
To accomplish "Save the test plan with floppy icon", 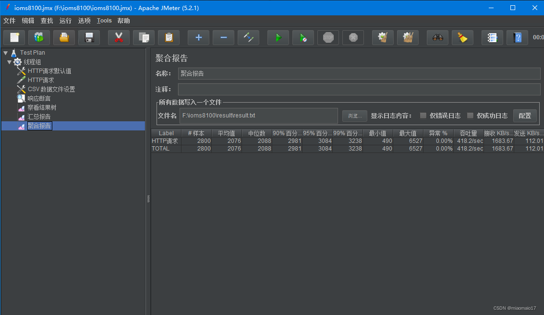I will point(89,37).
